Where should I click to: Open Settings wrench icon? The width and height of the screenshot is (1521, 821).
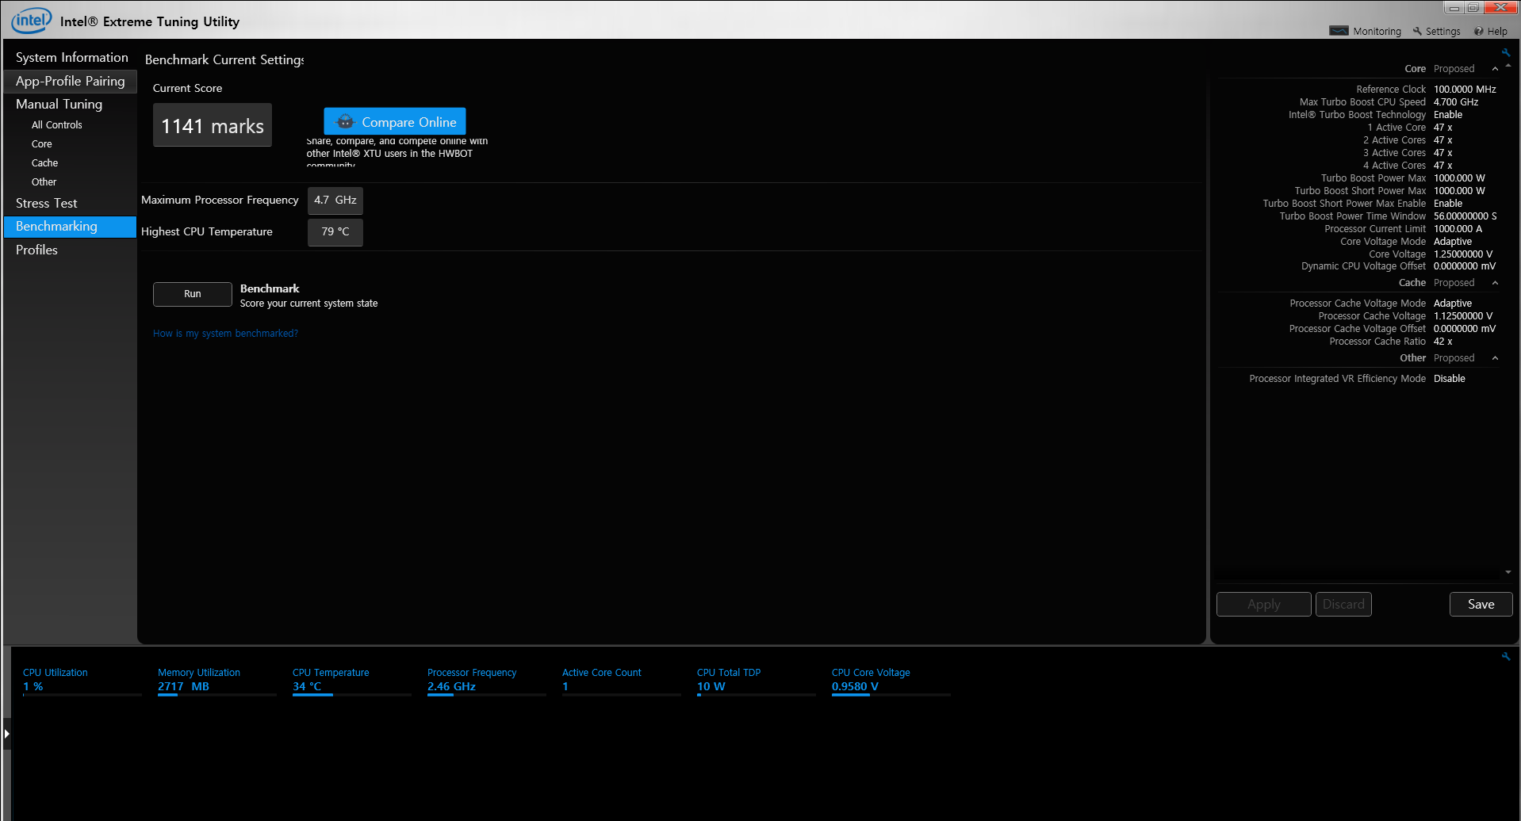coord(1417,31)
